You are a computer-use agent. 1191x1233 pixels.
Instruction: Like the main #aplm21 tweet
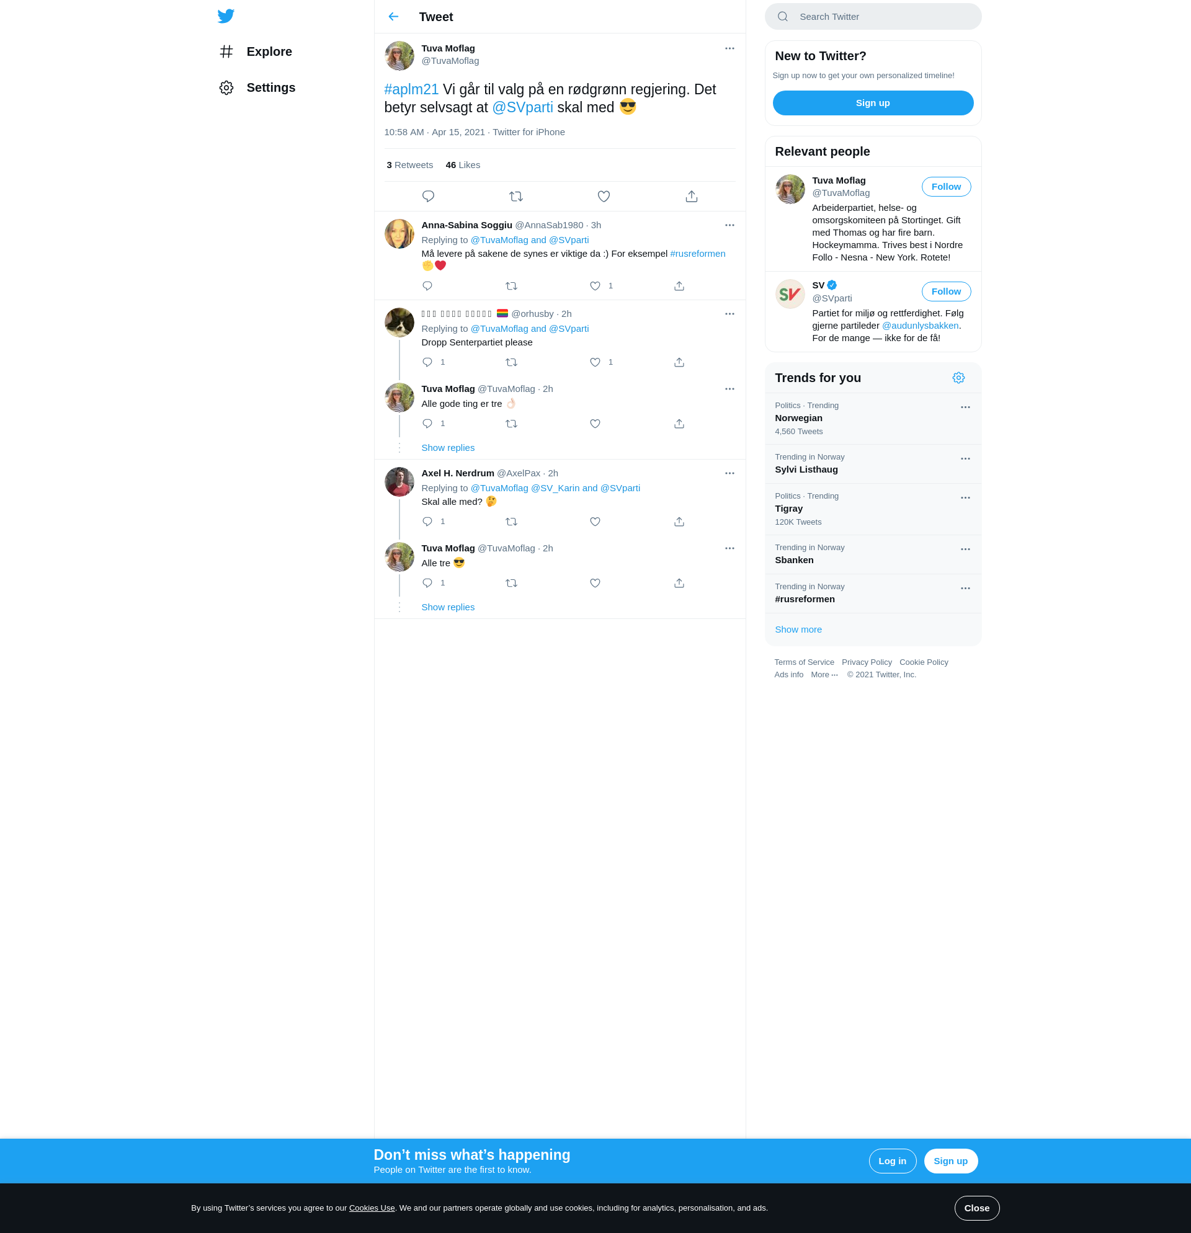604,196
